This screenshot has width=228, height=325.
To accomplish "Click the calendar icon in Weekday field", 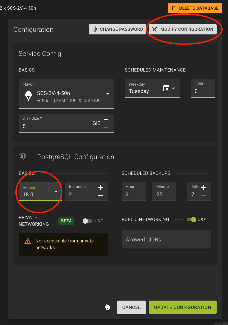I will (166, 88).
